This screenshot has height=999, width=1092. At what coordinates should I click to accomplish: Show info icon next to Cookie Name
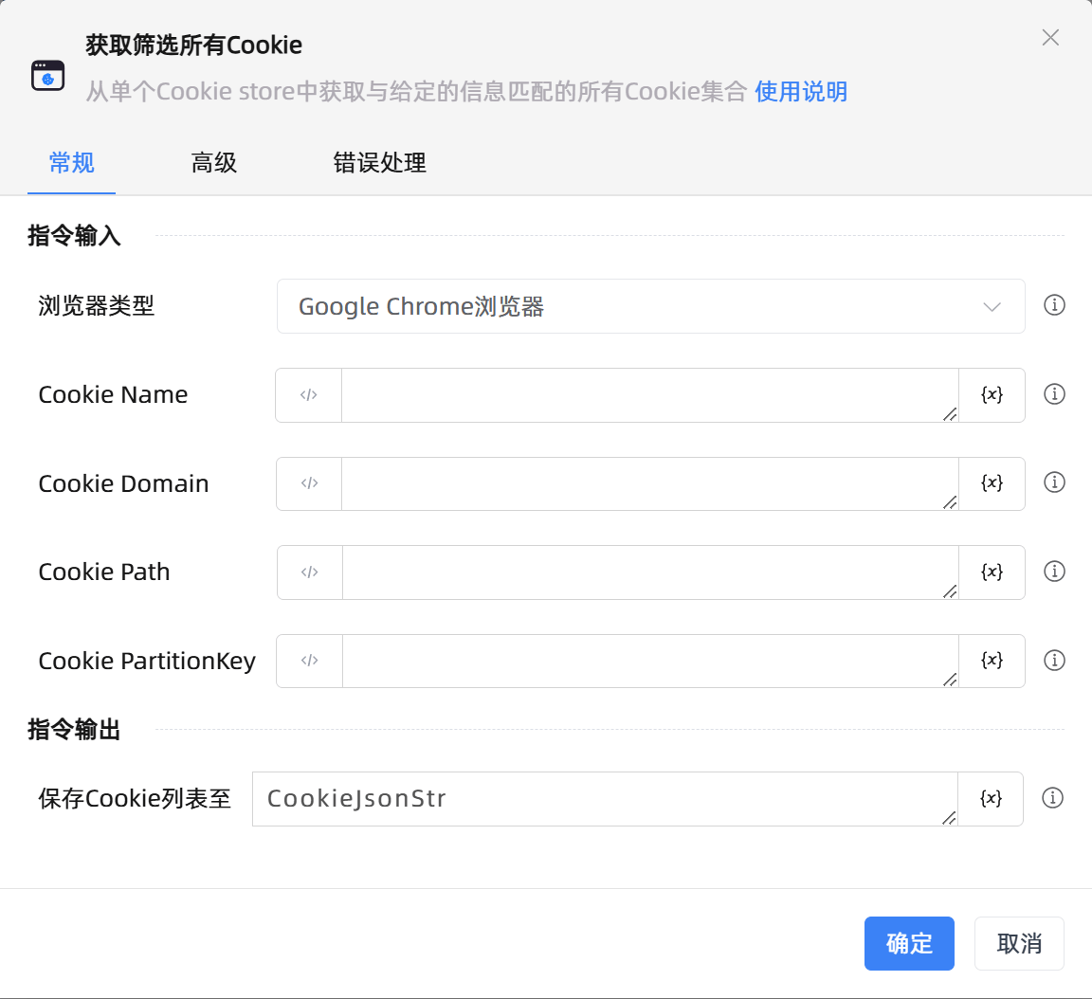coord(1054,394)
